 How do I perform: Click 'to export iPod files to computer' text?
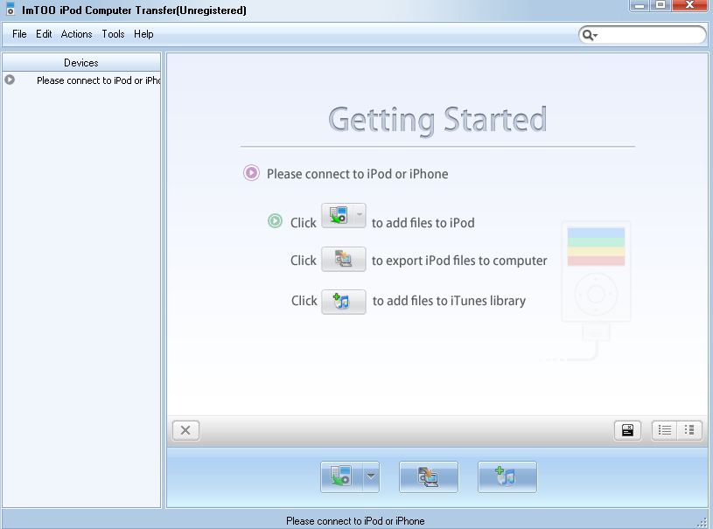click(459, 261)
